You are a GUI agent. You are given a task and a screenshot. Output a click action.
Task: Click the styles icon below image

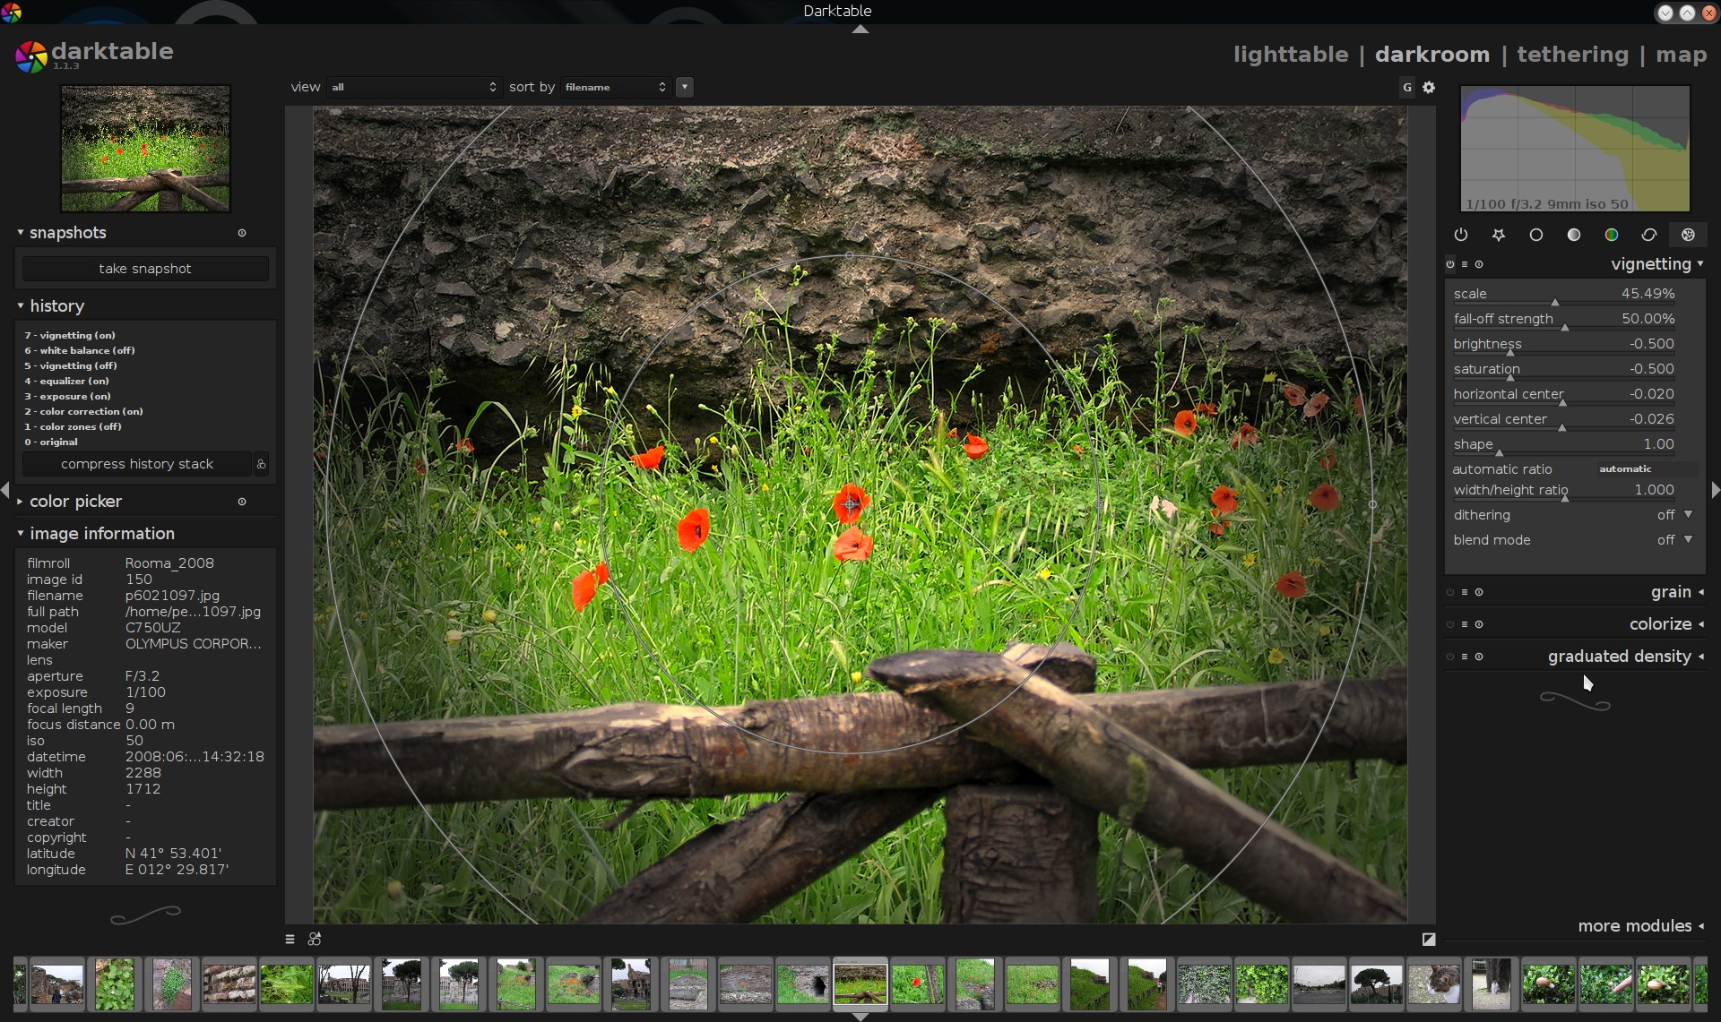[315, 939]
